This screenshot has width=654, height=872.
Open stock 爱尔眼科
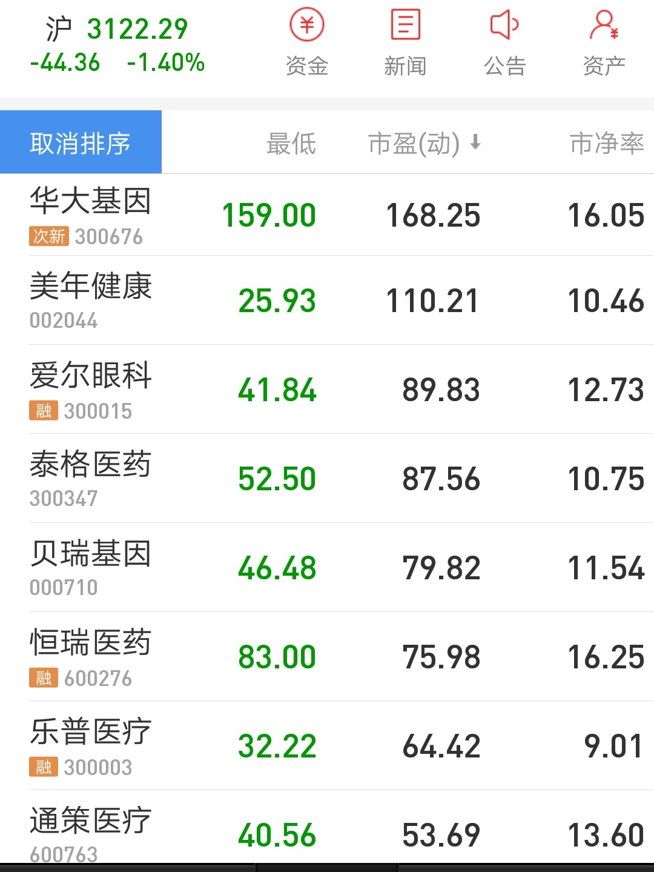90,375
